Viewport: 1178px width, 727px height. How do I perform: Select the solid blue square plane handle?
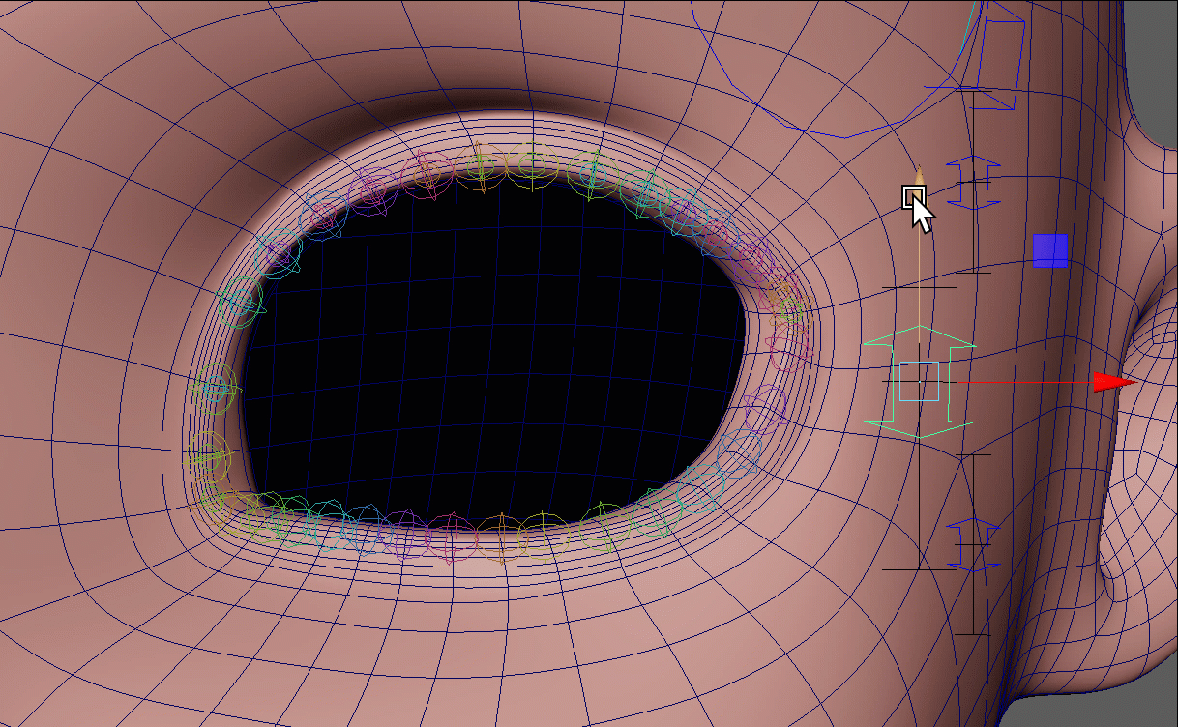point(1049,250)
